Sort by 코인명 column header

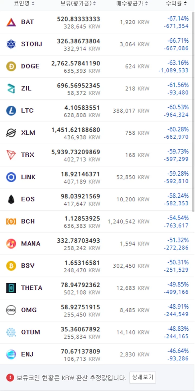(x=24, y=4)
